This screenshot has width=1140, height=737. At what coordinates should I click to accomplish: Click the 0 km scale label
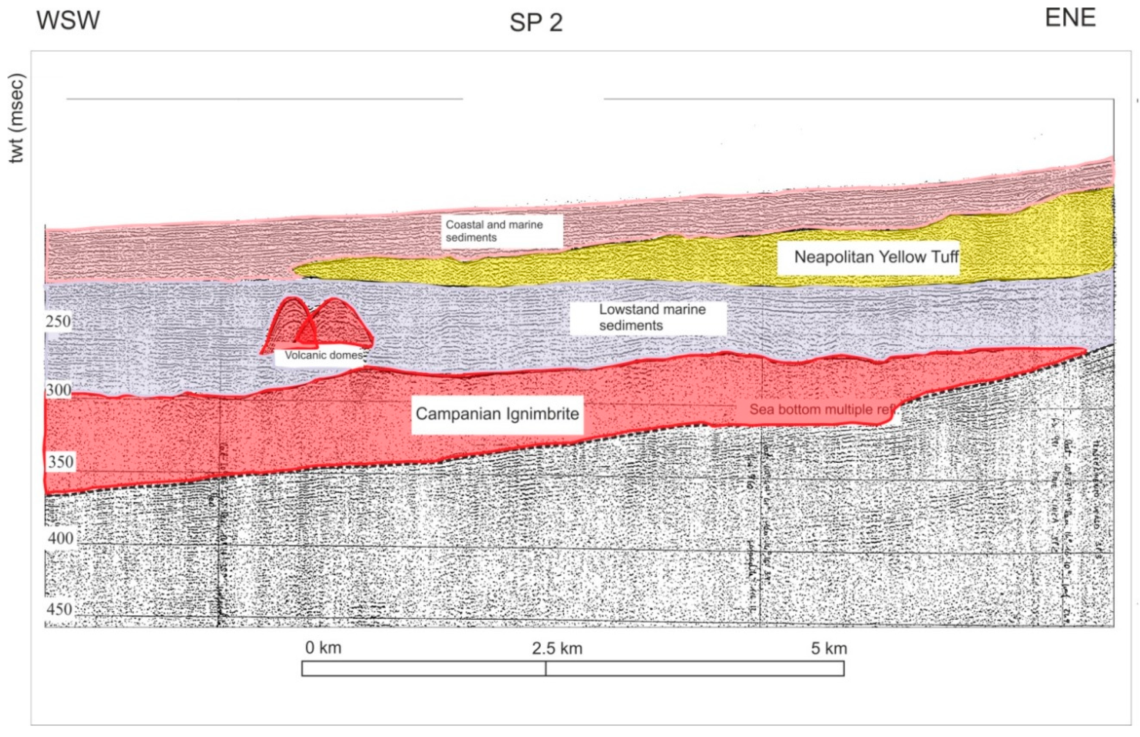pos(323,648)
